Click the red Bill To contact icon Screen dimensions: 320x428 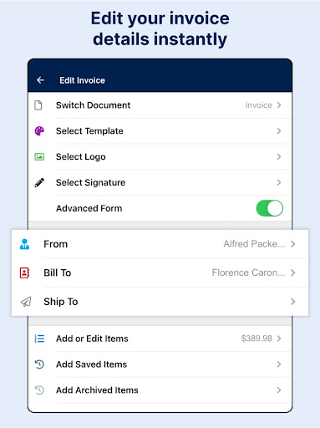pos(24,273)
